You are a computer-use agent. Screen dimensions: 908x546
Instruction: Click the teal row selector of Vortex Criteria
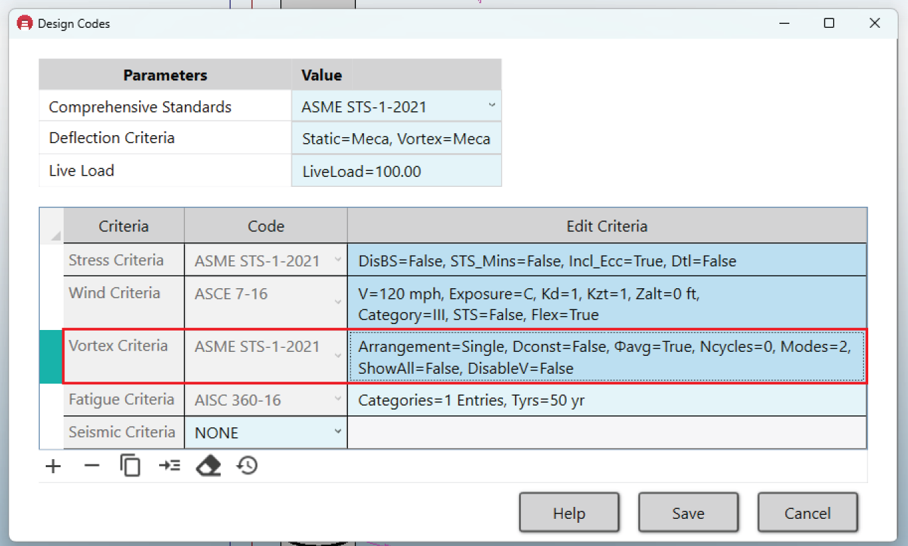click(x=52, y=356)
